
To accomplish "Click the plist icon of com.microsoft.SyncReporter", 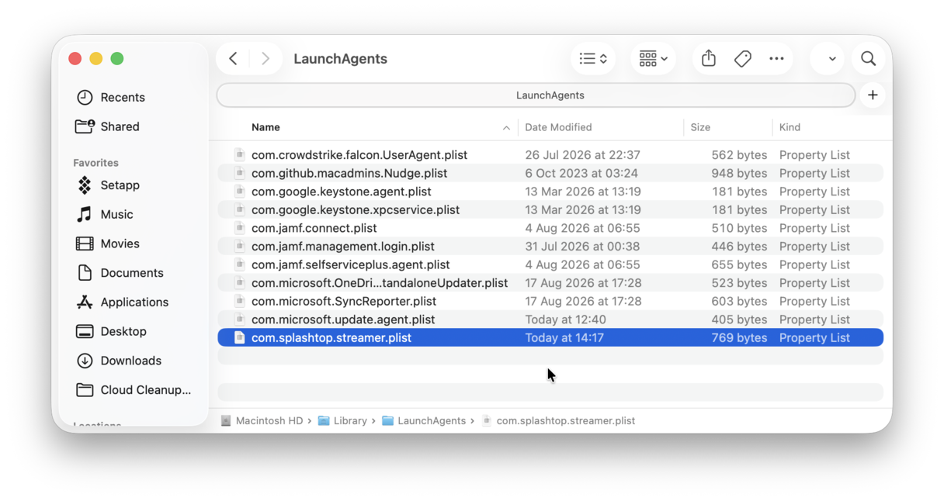I will (x=240, y=301).
